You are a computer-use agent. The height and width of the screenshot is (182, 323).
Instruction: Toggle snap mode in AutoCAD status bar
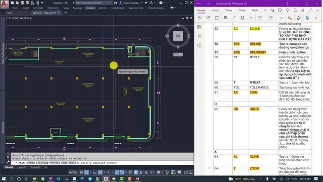pos(87,172)
